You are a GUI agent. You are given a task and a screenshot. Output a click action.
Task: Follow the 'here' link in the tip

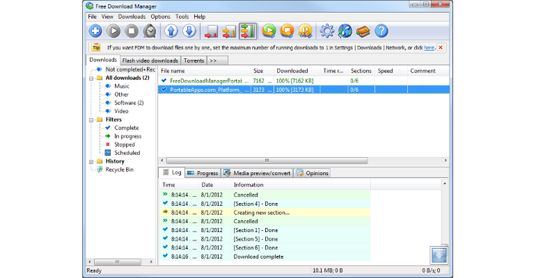point(429,48)
